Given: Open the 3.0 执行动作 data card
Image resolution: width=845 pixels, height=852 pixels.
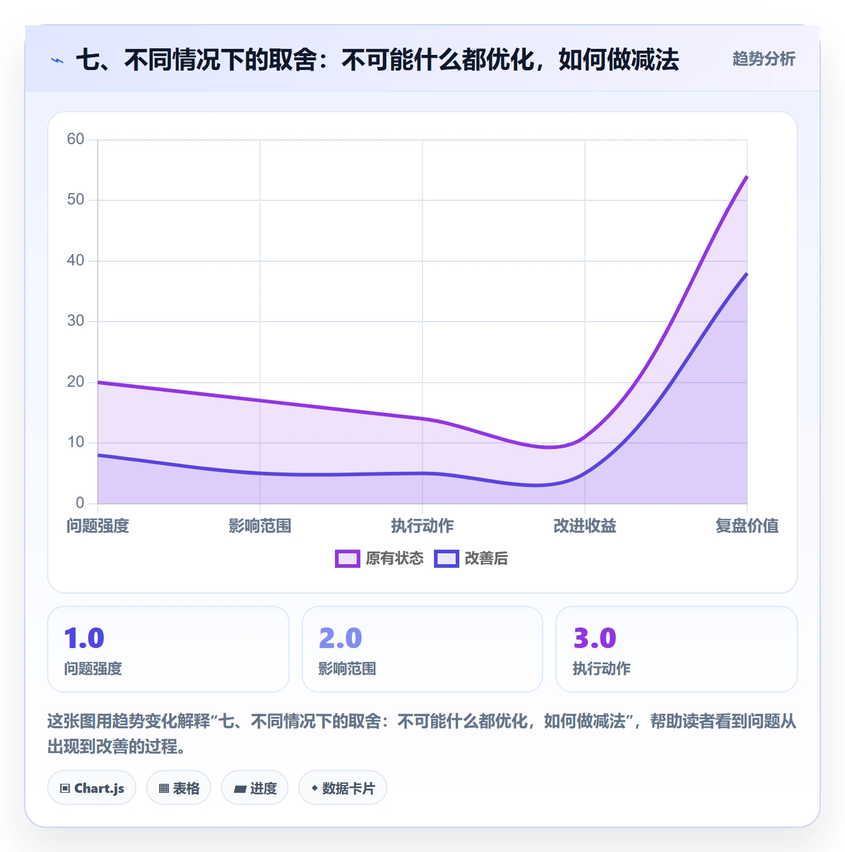Looking at the screenshot, I should [x=676, y=649].
